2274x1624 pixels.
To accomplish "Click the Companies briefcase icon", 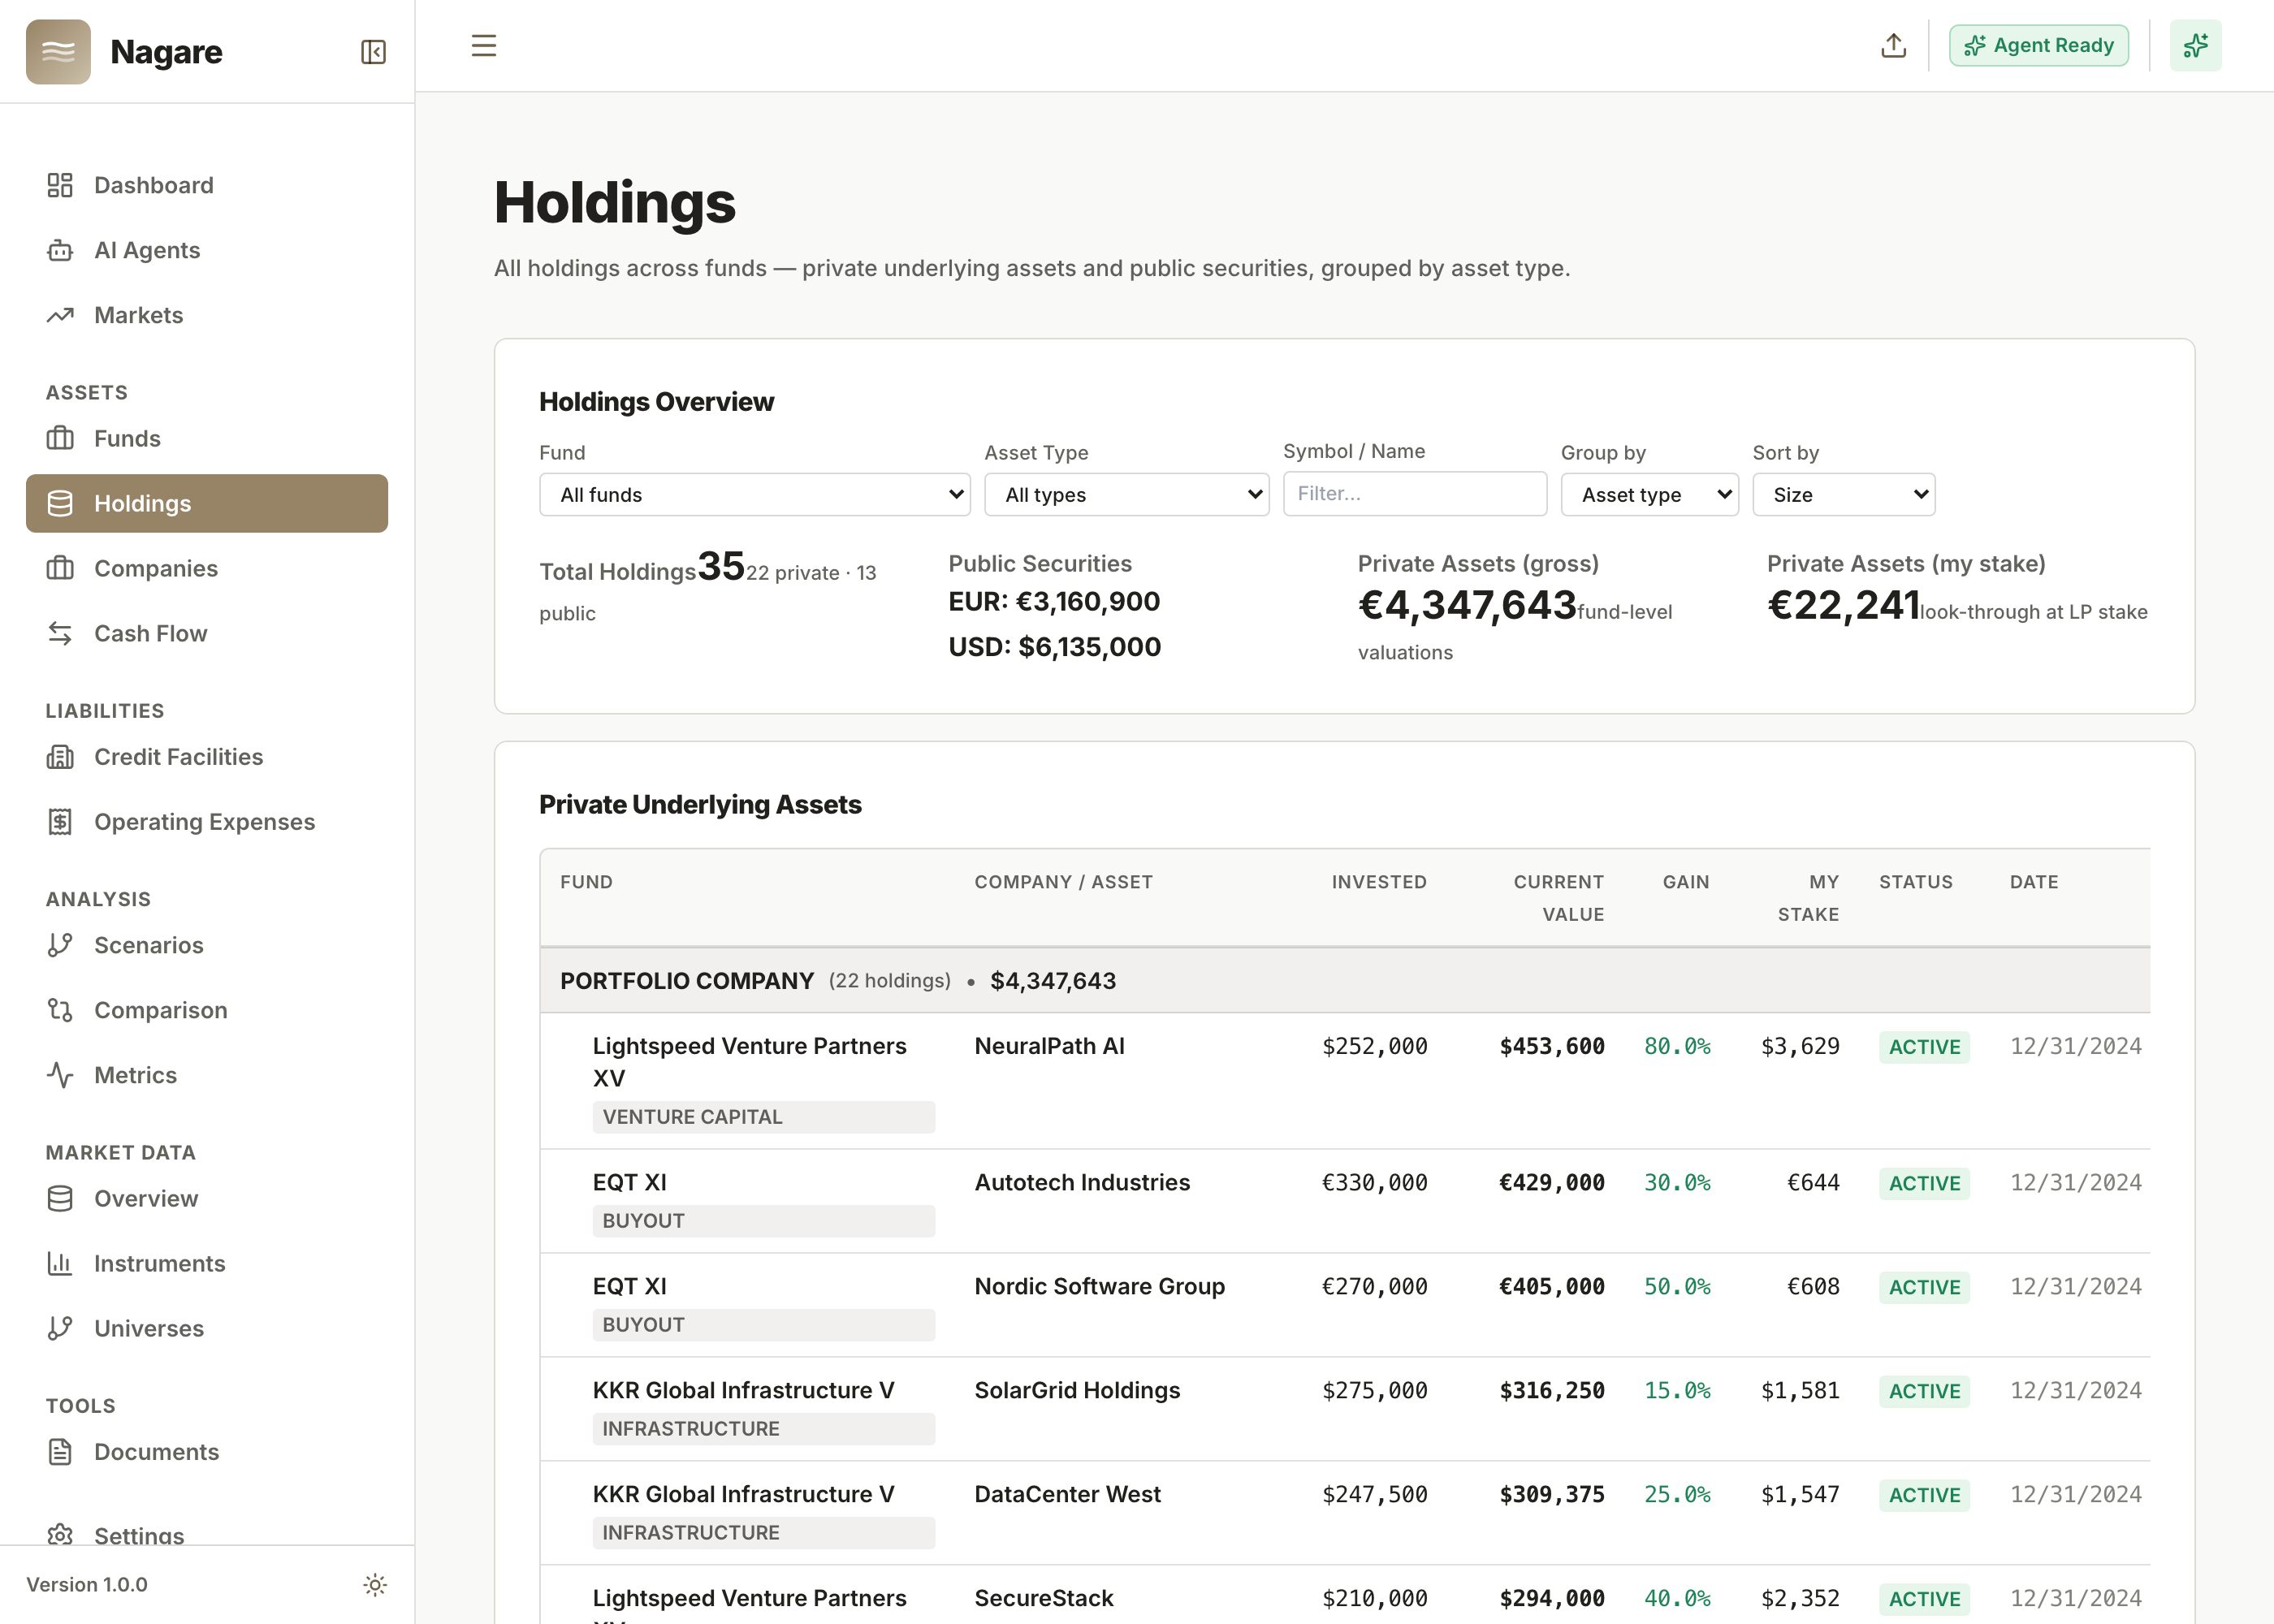I will [60, 568].
